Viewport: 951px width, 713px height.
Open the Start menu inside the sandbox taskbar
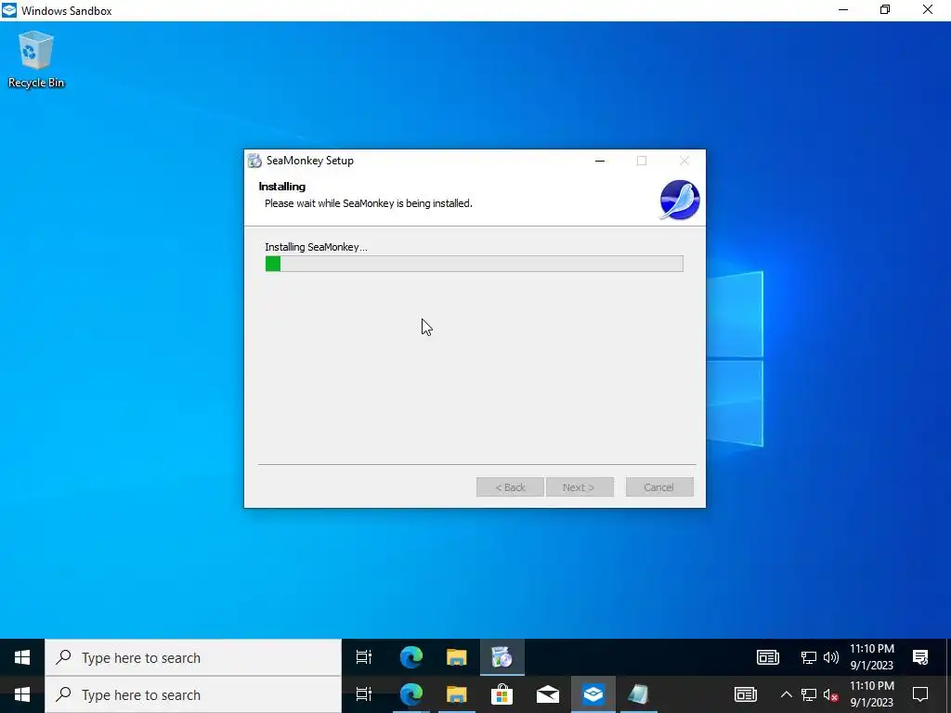[x=22, y=658]
